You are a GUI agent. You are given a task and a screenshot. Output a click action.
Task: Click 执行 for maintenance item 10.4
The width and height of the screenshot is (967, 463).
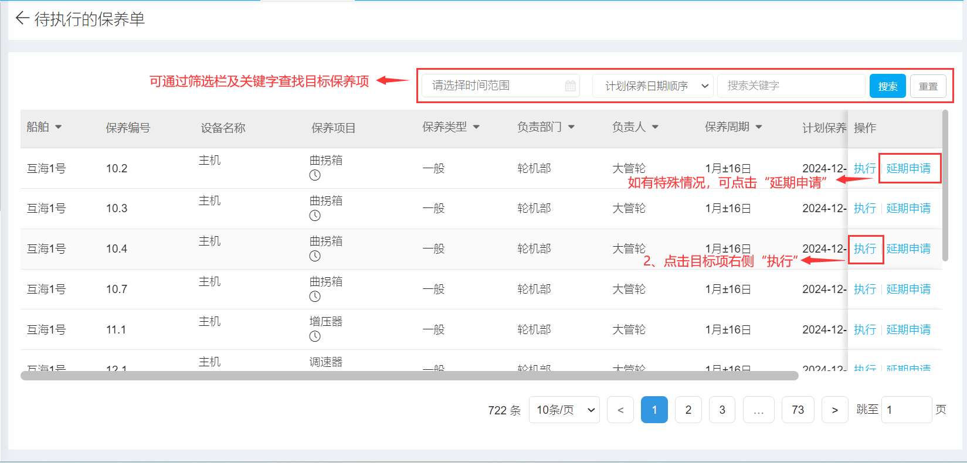tap(865, 248)
